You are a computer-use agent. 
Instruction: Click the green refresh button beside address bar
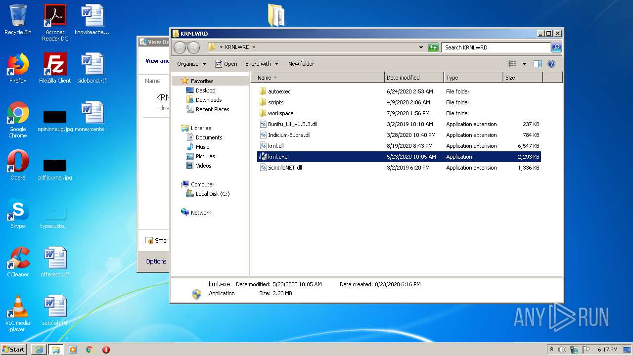(433, 47)
